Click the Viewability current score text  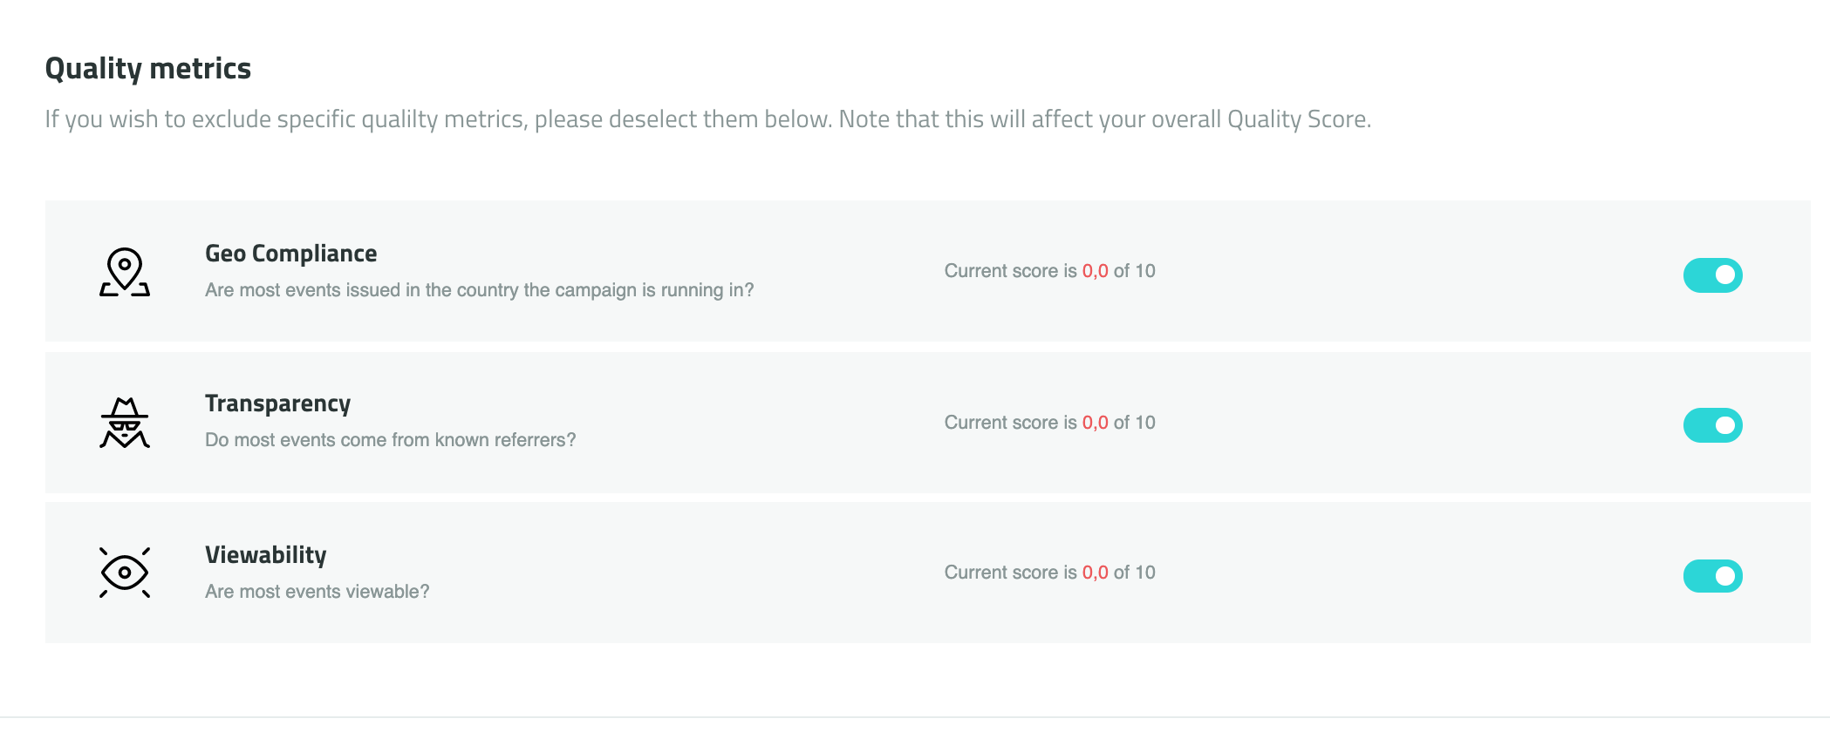click(x=1049, y=573)
